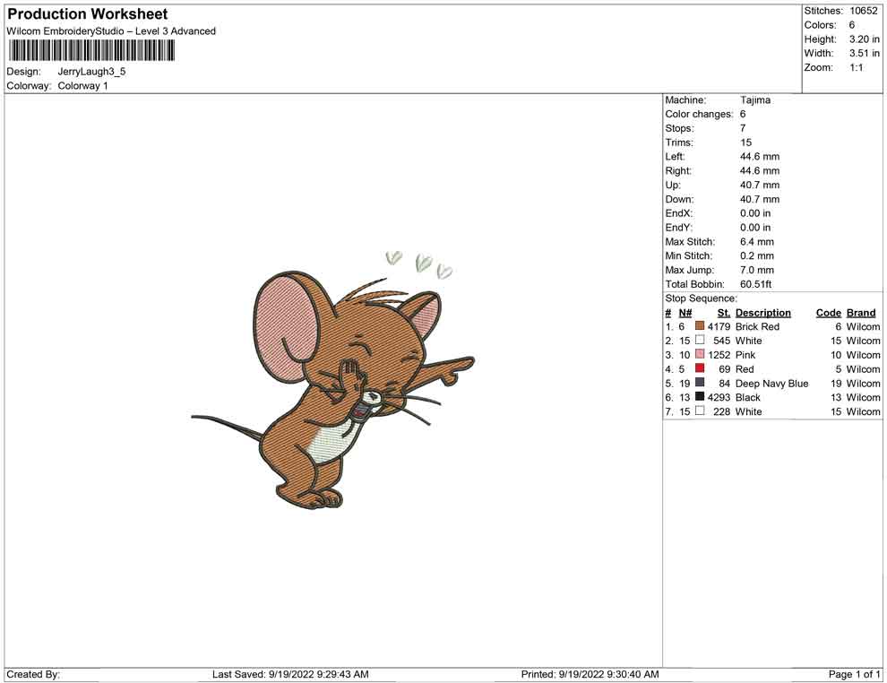Viewport: 887px width, 683px height.
Task: Click the 'St.' column header
Action: [x=724, y=313]
